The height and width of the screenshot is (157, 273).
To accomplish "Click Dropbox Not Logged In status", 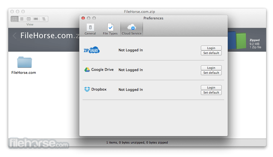I will [x=131, y=89].
